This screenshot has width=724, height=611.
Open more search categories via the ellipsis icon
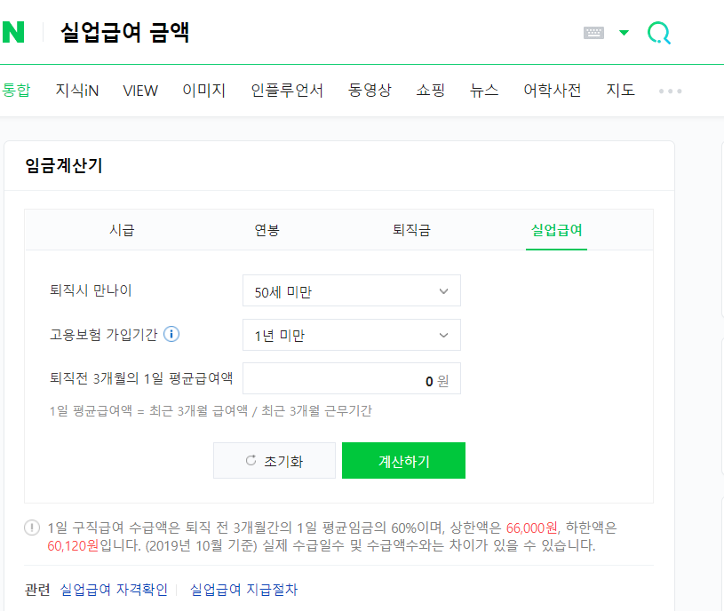(x=670, y=90)
